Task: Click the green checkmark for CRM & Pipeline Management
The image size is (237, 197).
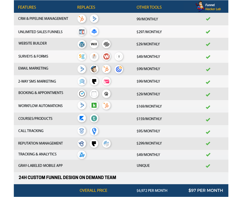Action: pyautogui.click(x=208, y=19)
